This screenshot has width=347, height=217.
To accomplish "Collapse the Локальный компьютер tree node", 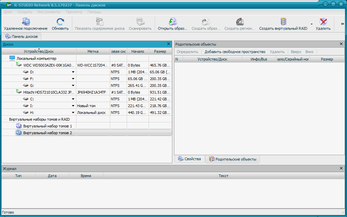I will click(x=5, y=58).
